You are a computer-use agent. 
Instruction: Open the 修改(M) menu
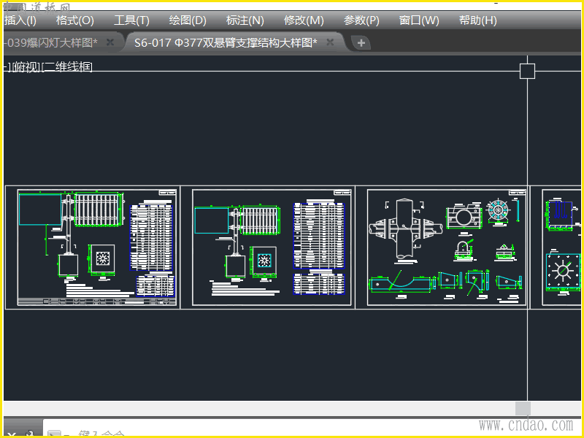[x=304, y=20]
